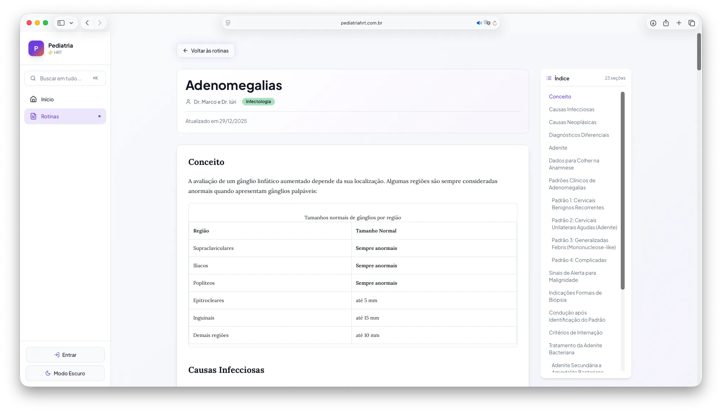This screenshot has height=413, width=722.
Task: Click the Share icon in toolbar
Action: pos(666,23)
